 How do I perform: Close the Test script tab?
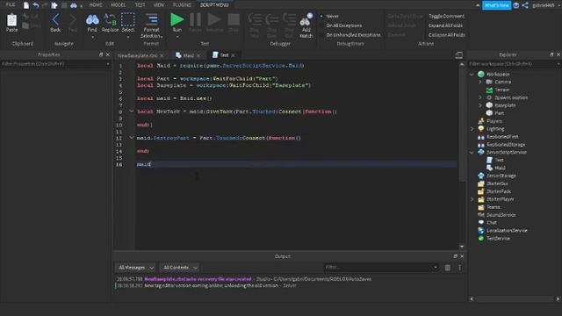click(x=233, y=55)
